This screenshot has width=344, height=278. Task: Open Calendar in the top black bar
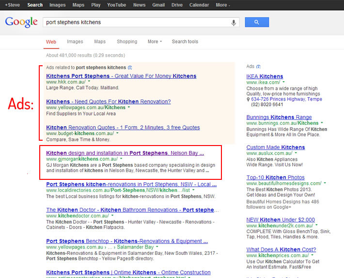pos(199,5)
